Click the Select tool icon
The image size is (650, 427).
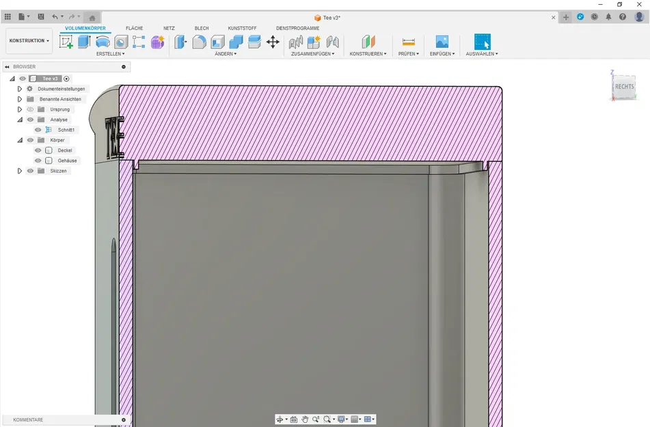[x=482, y=42]
